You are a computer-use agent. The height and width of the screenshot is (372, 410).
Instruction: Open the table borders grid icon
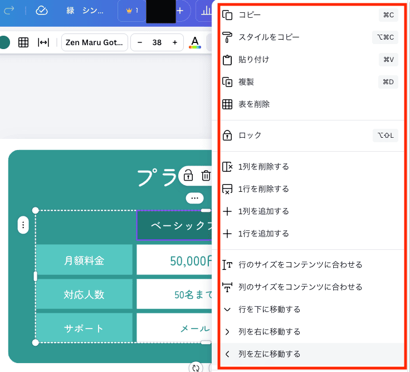[23, 42]
